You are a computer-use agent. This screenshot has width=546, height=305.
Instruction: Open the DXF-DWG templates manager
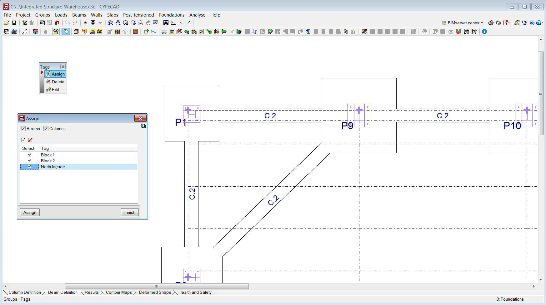42,23
